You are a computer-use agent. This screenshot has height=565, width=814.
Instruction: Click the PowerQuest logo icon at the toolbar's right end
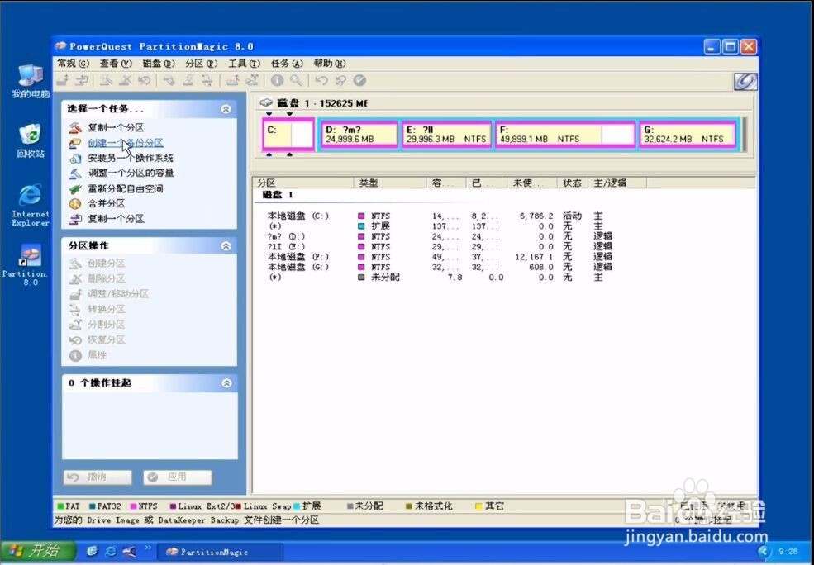click(745, 81)
